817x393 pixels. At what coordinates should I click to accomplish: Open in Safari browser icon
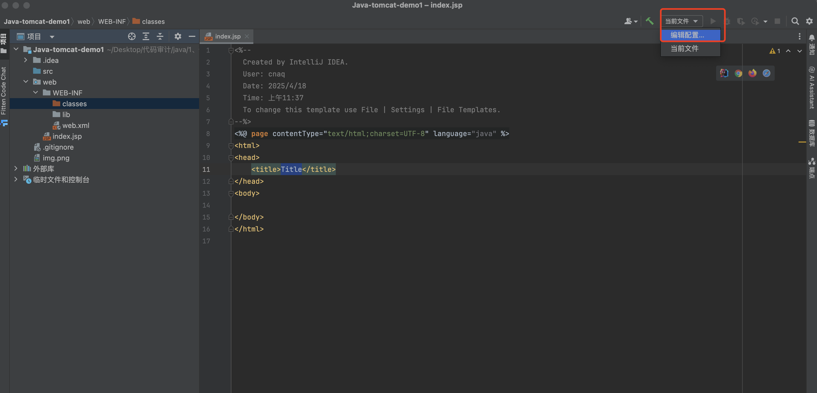tap(766, 73)
